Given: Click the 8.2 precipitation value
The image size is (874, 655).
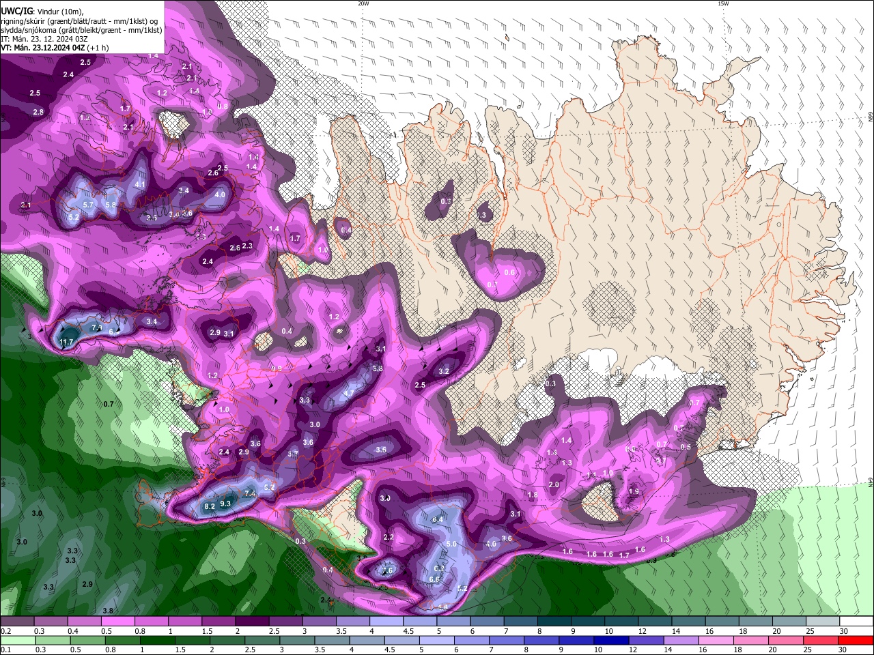Looking at the screenshot, I should coord(210,506).
